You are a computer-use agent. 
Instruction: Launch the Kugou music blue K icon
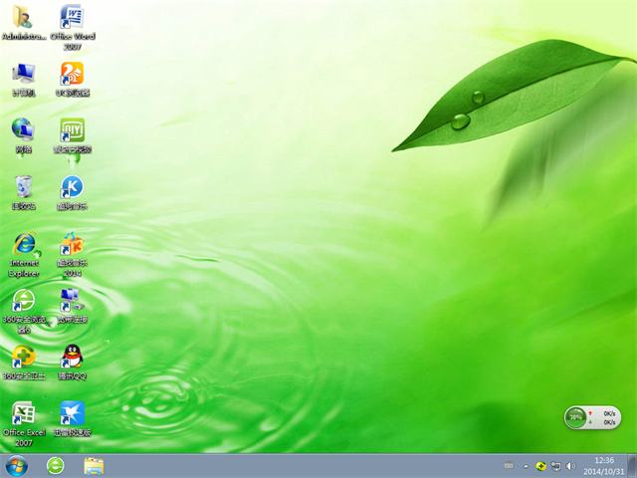point(72,187)
